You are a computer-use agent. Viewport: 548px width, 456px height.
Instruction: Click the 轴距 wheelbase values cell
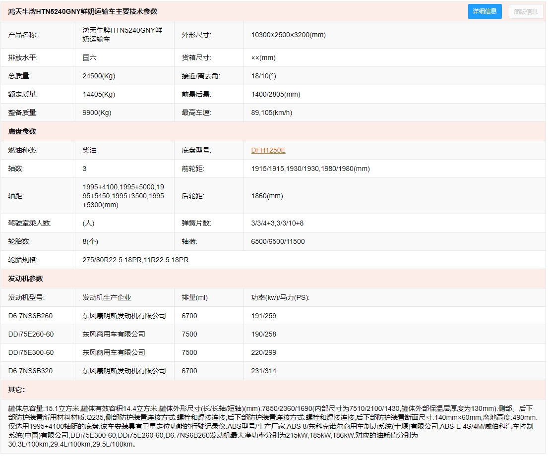(x=123, y=196)
